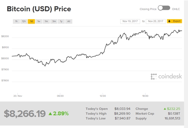Show the 3m price range
The image size is (188, 128).
[x=54, y=21]
